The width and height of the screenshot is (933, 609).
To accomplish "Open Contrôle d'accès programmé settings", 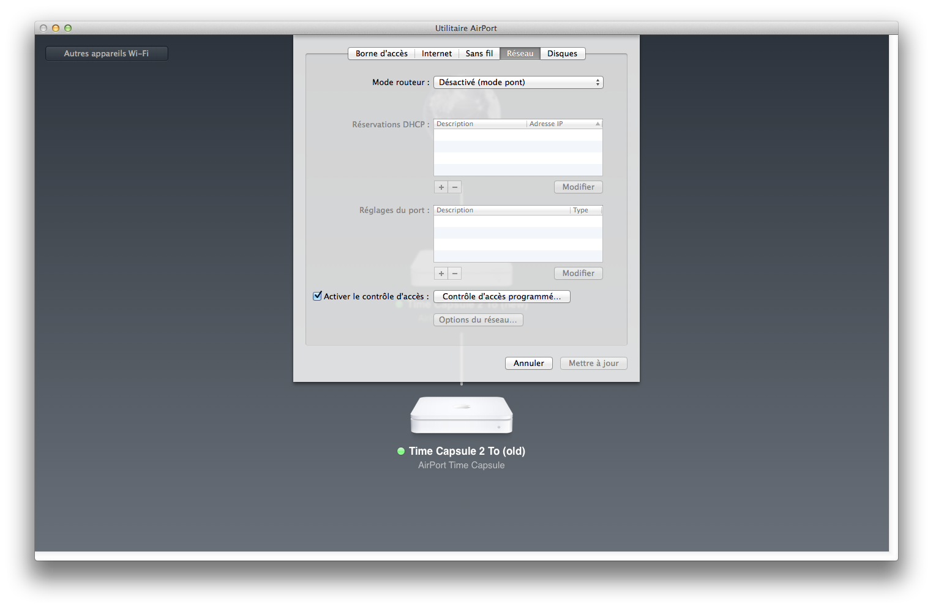I will (502, 297).
